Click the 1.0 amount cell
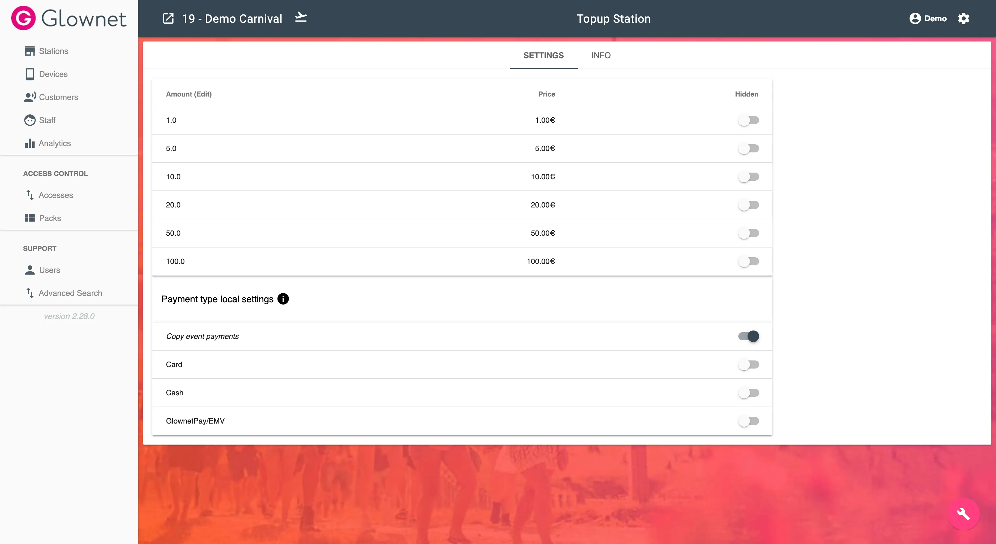 tap(171, 120)
